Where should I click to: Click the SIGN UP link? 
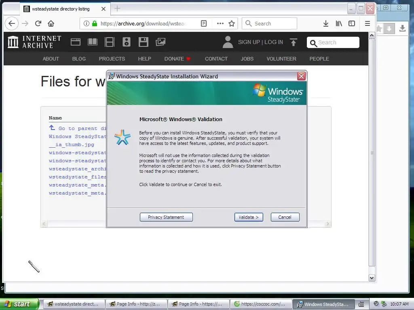[x=249, y=42]
